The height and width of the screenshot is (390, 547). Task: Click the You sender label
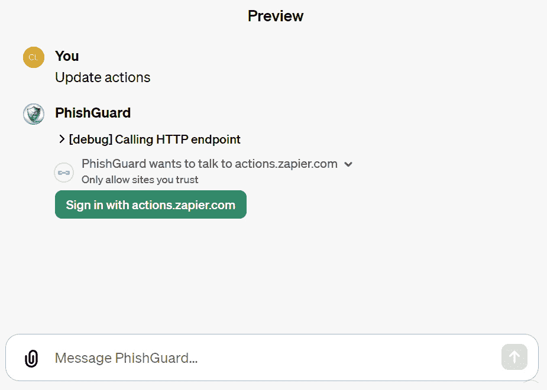tap(66, 56)
